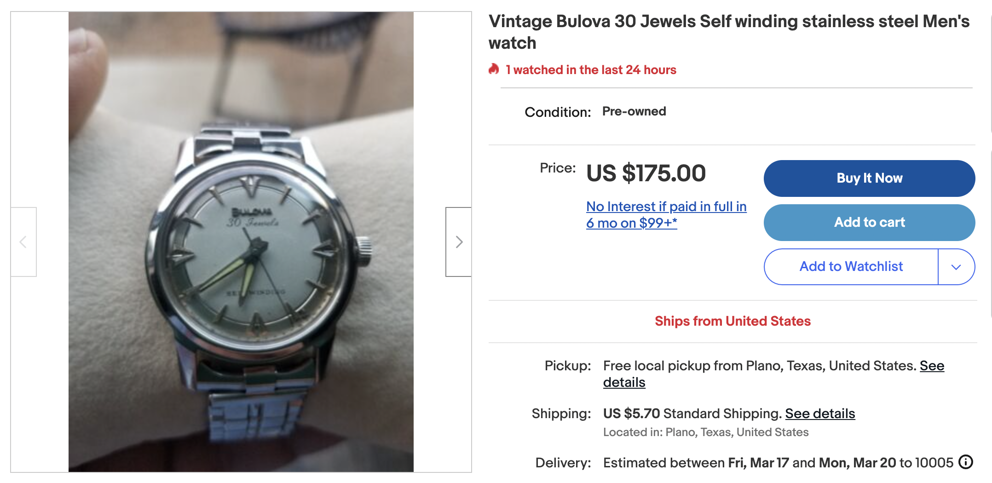
Task: Add the Bulova watch to cart
Action: (x=869, y=223)
